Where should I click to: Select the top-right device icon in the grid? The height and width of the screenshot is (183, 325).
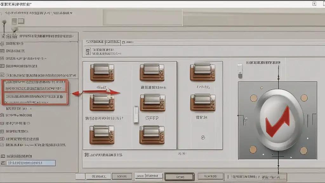pyautogui.click(x=202, y=72)
